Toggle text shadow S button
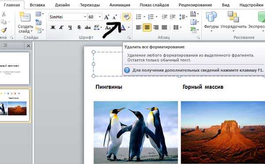This screenshot has height=164, width=265. click(x=79, y=27)
